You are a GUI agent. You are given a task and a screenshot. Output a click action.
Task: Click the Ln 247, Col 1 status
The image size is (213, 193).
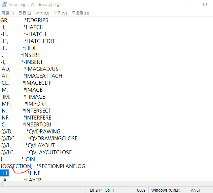click(102, 190)
